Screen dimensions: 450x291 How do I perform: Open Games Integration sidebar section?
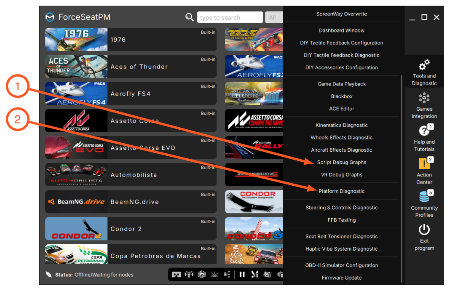[424, 105]
